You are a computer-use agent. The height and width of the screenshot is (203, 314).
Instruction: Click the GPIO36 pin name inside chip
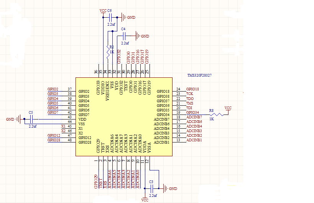163,106
